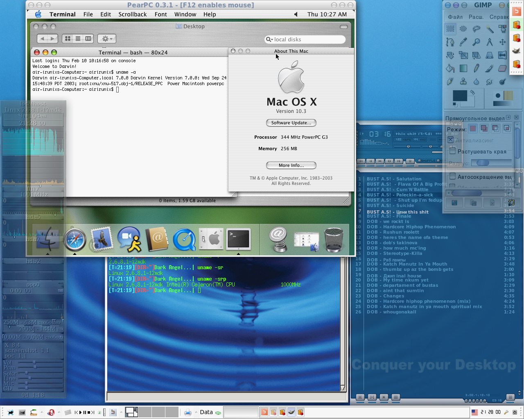Pause playback in the music player
The width and height of the screenshot is (524, 419).
click(x=380, y=161)
